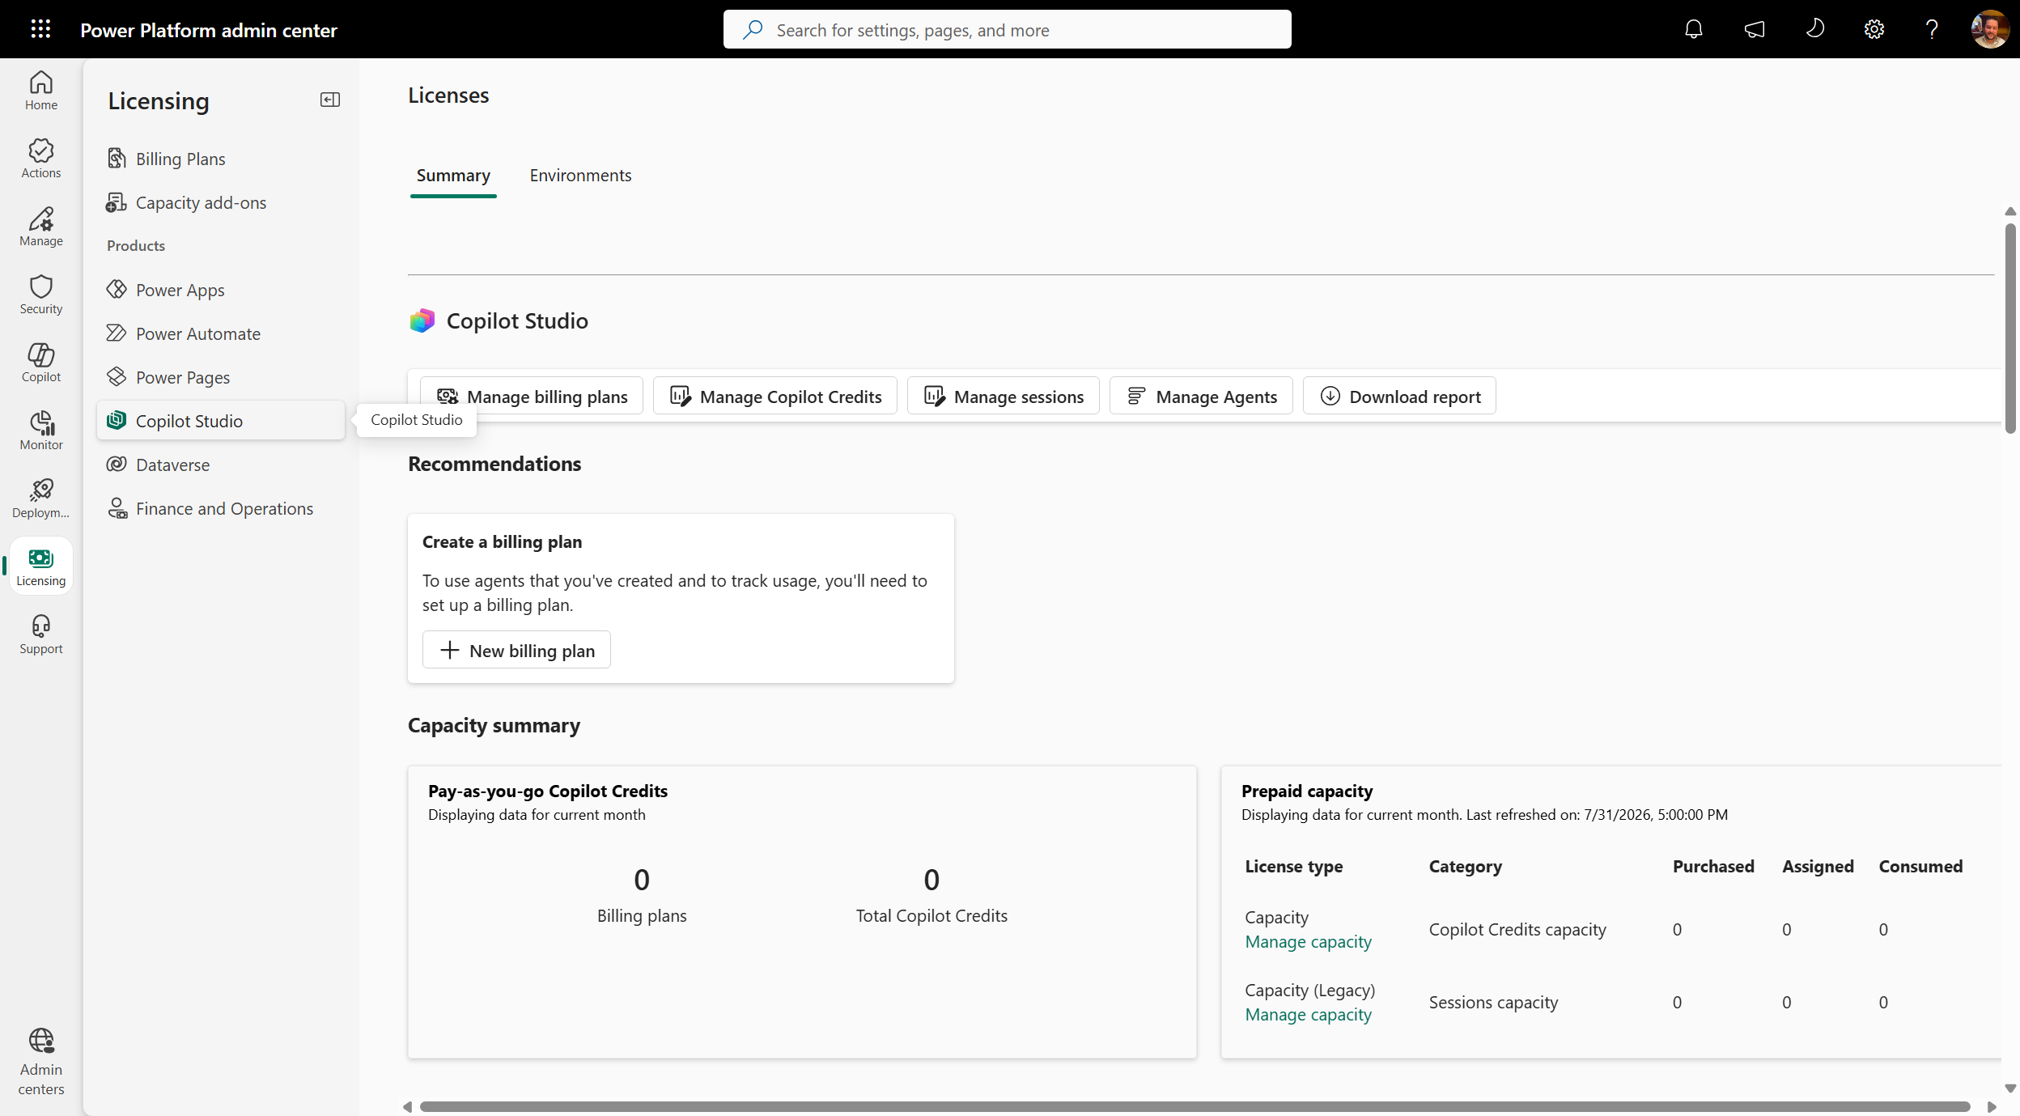
Task: Open the settings gear icon
Action: click(x=1874, y=30)
